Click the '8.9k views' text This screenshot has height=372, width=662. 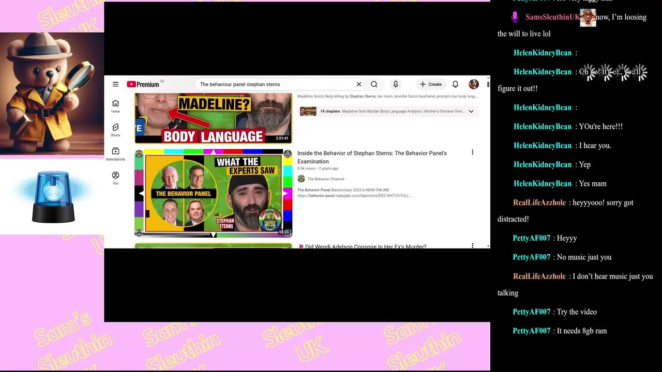(x=306, y=168)
